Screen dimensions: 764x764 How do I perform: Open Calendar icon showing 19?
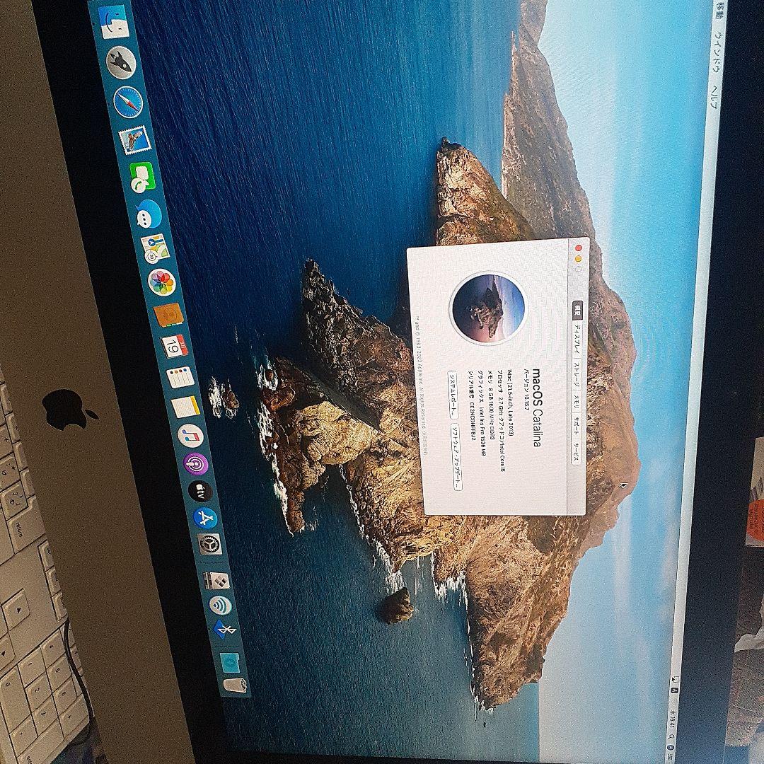tap(175, 347)
